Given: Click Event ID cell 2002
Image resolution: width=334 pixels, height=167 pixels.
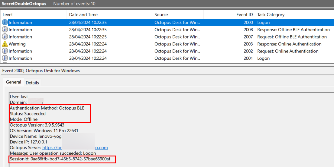Looking at the screenshot, I should tap(248, 51).
